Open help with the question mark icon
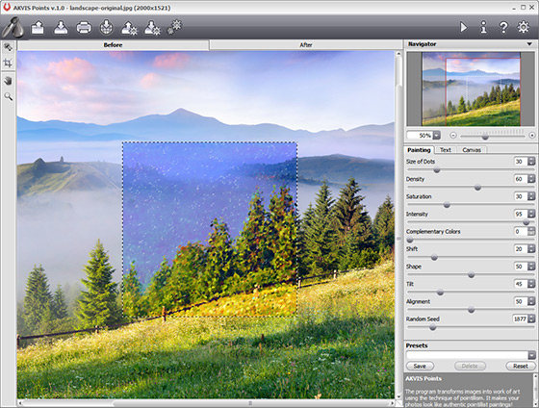The width and height of the screenshot is (539, 408). click(x=503, y=27)
